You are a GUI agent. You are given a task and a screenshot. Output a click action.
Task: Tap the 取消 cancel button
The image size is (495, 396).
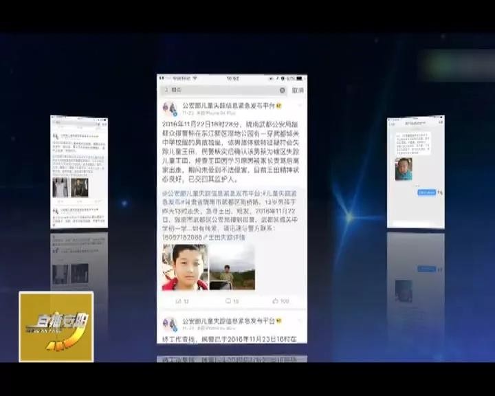coord(298,90)
